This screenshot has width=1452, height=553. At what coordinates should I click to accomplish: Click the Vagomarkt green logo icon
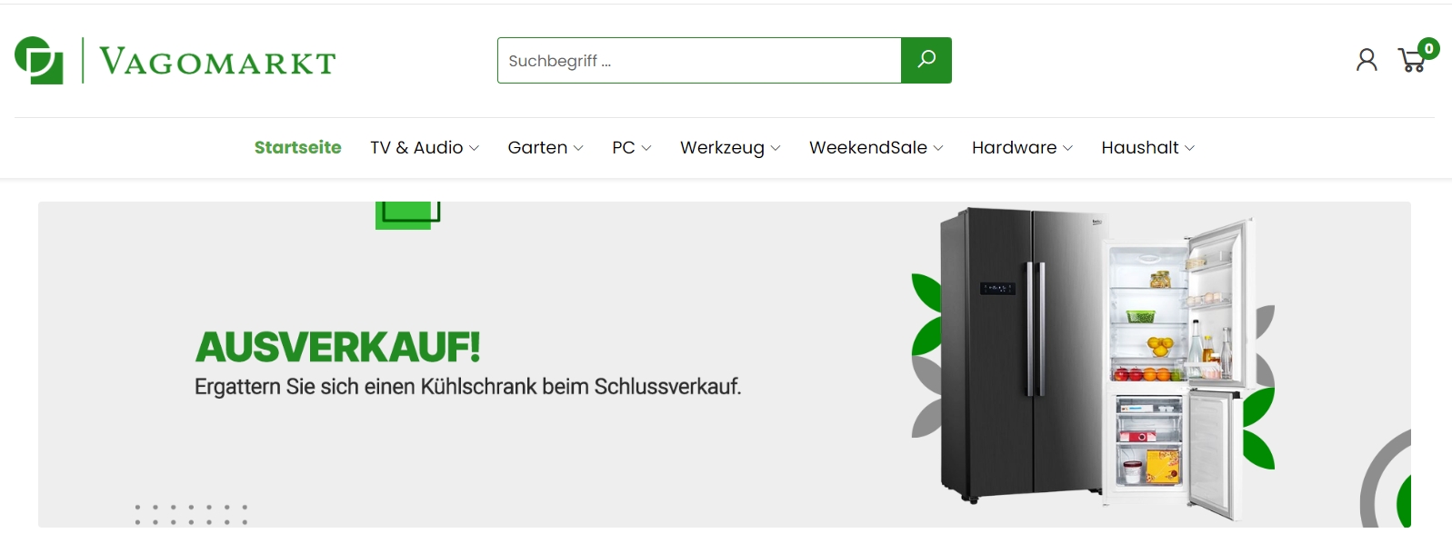click(39, 60)
